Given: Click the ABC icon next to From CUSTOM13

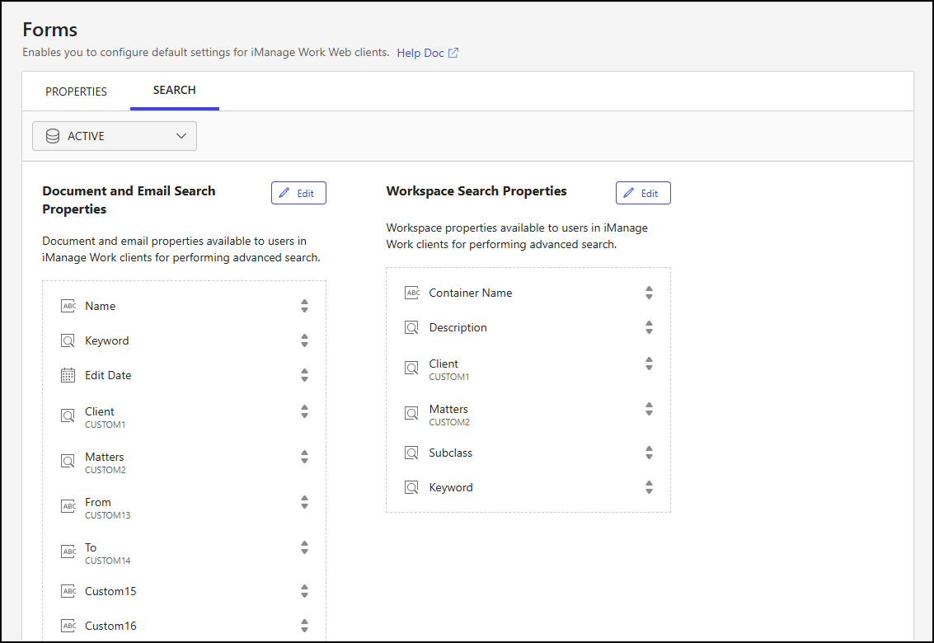Looking at the screenshot, I should (x=68, y=506).
